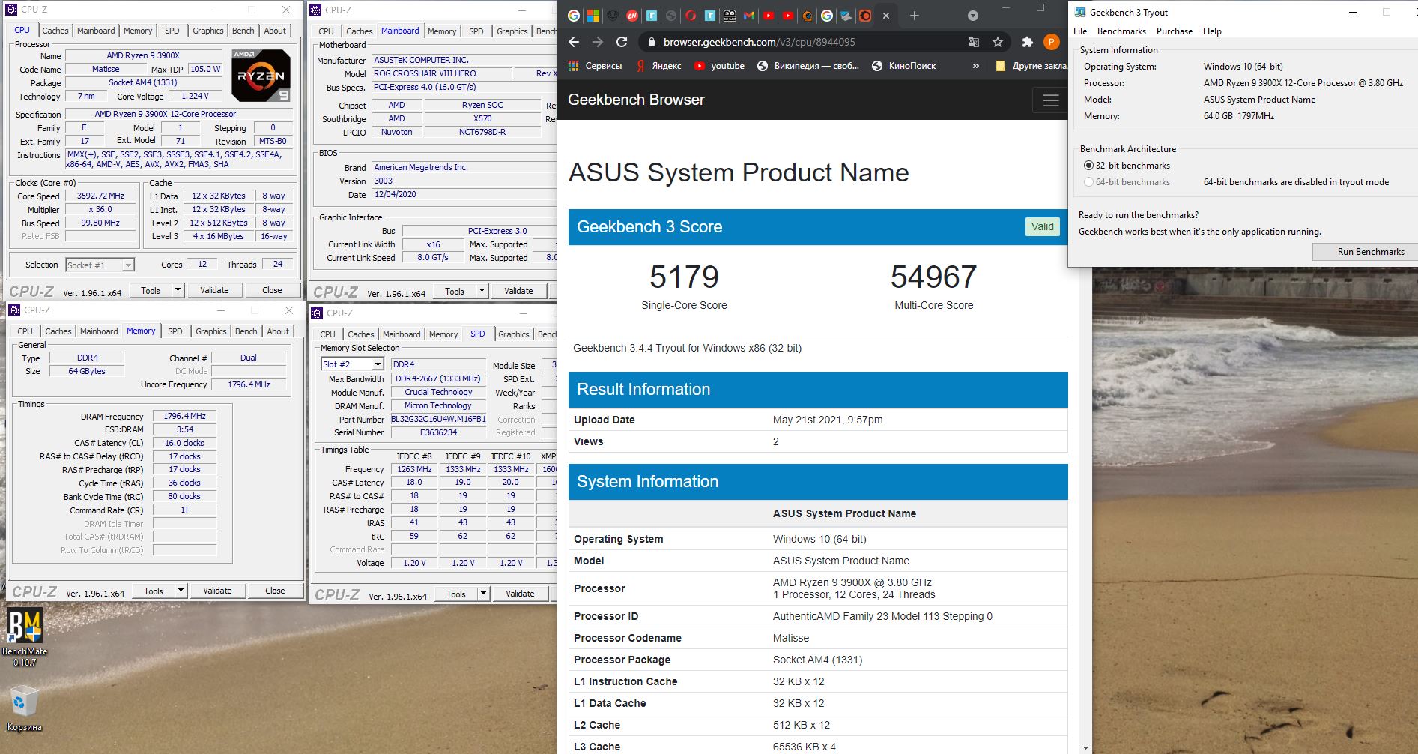Image resolution: width=1418 pixels, height=754 pixels.
Task: Click Validate in CPU-Z SPD window
Action: pyautogui.click(x=520, y=594)
